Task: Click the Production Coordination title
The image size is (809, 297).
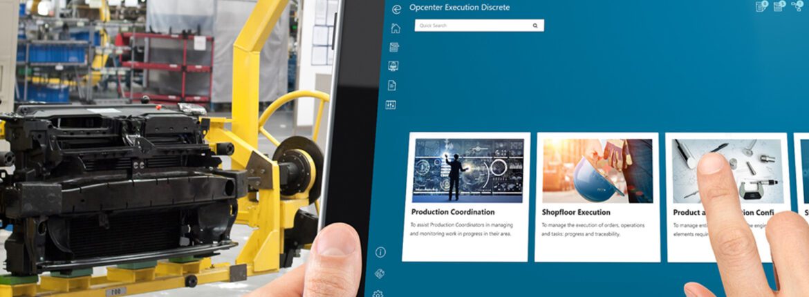Action: tap(452, 212)
